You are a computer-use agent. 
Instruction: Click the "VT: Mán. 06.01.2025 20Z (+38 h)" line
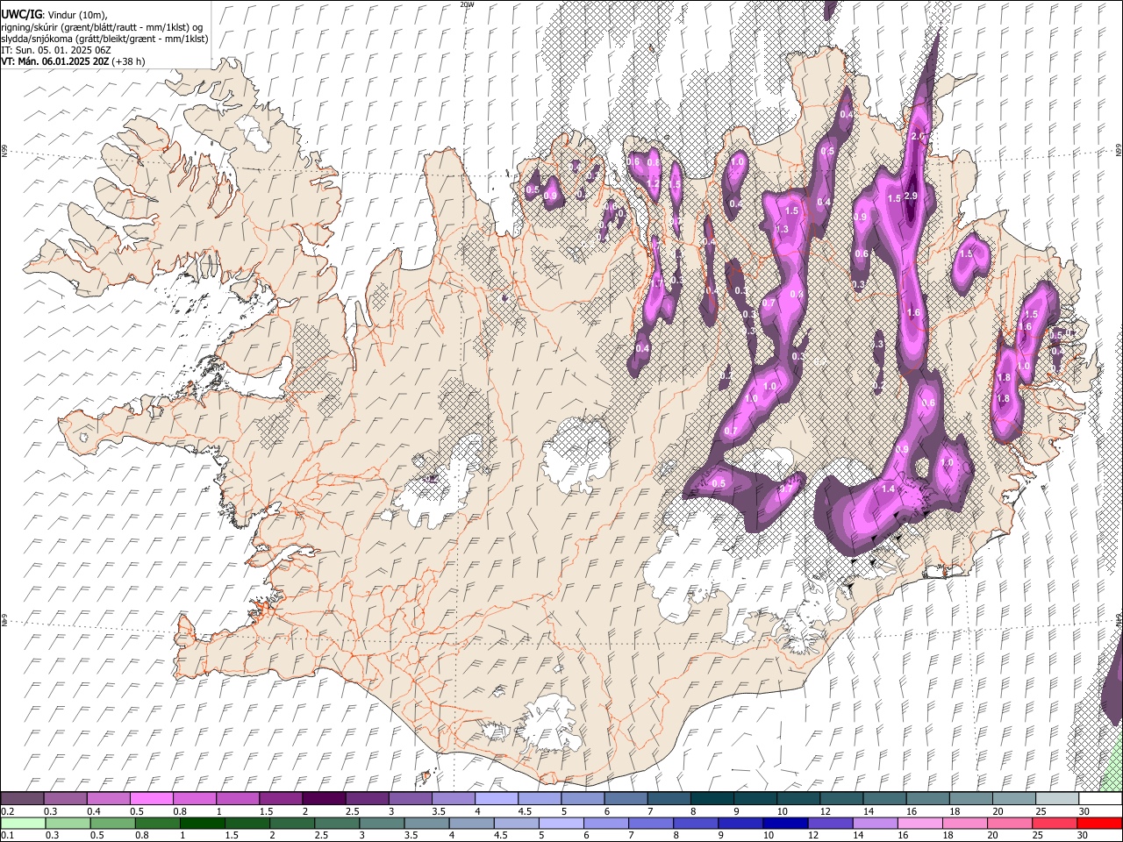73,61
